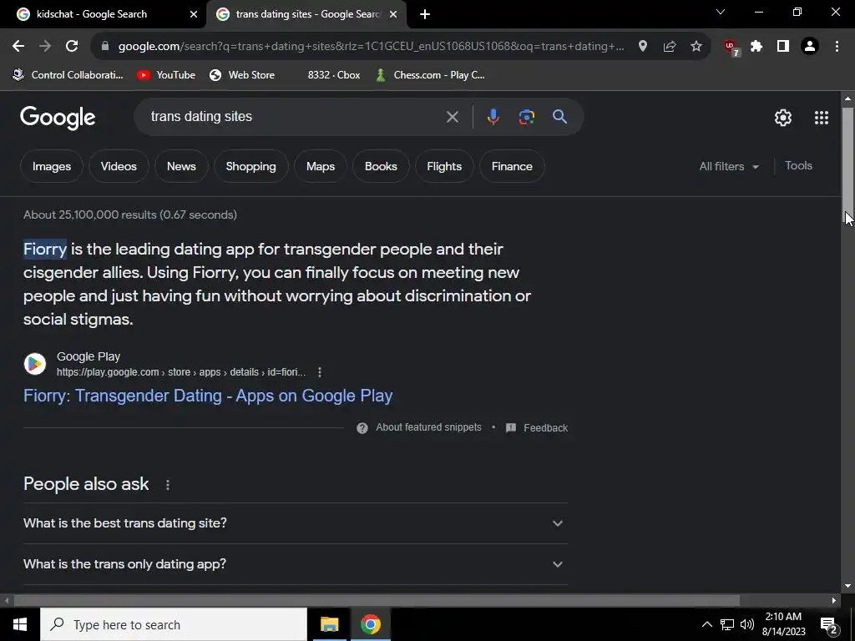
Task: Open the Chess.com bookmark
Action: [x=430, y=75]
